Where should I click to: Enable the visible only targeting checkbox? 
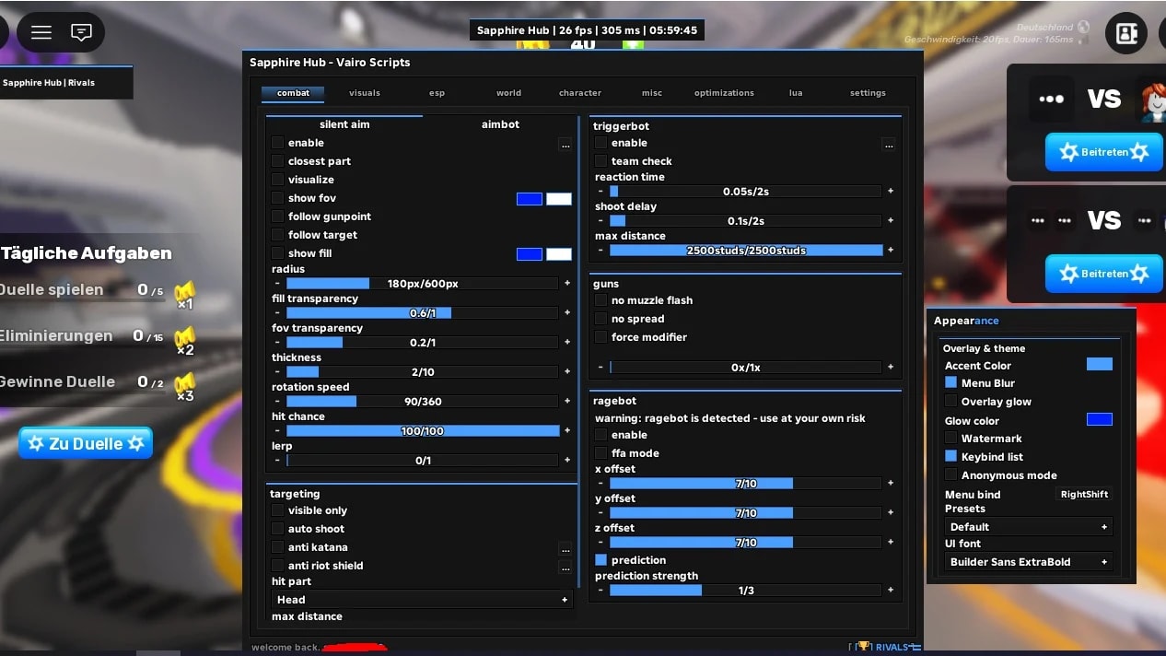(277, 510)
